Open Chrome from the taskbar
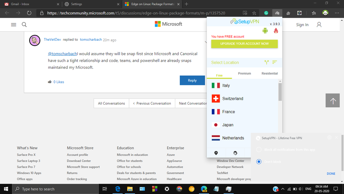 (x=179, y=189)
